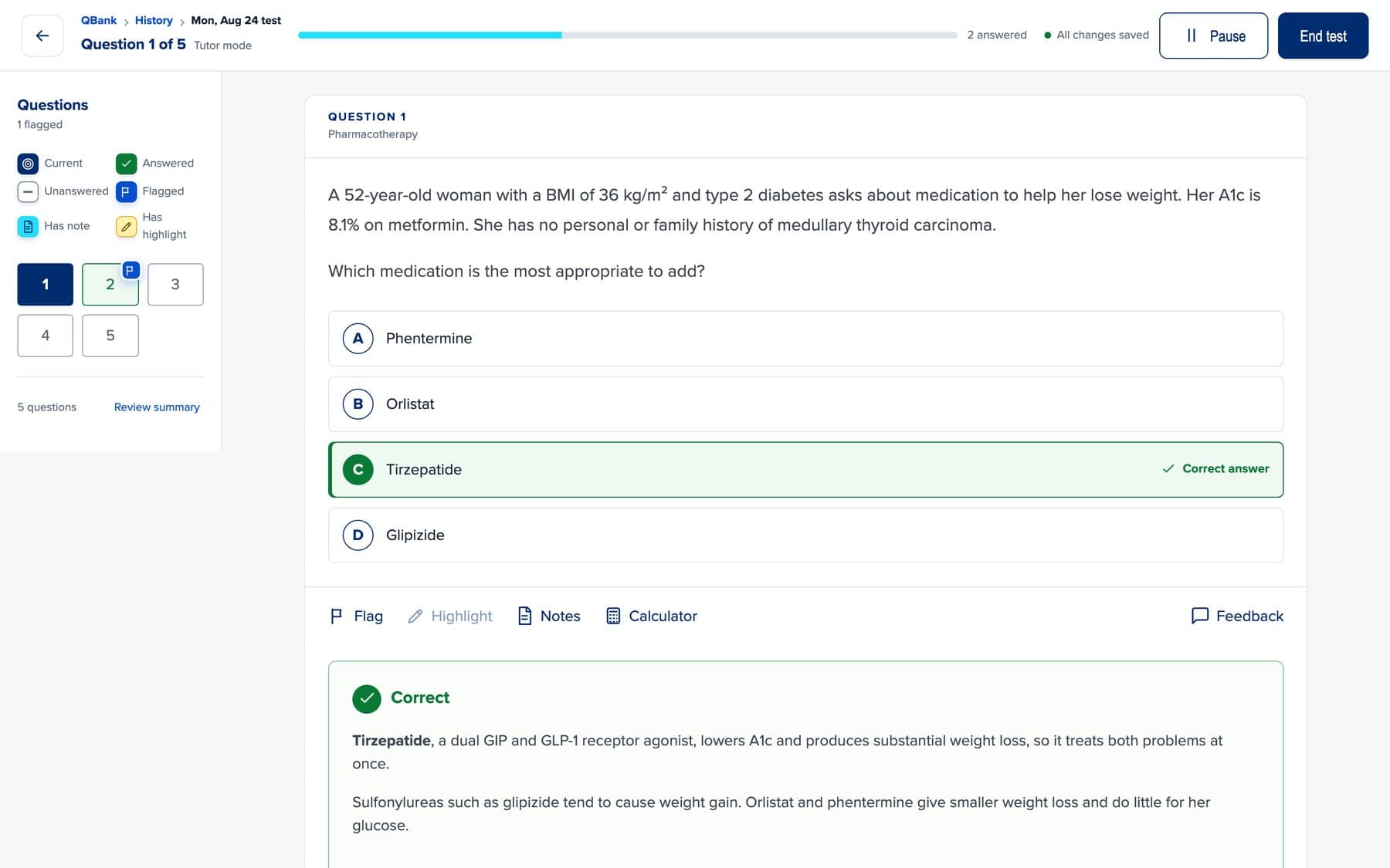Open Review summary link
Screen dimensions: 1390x868
point(157,407)
